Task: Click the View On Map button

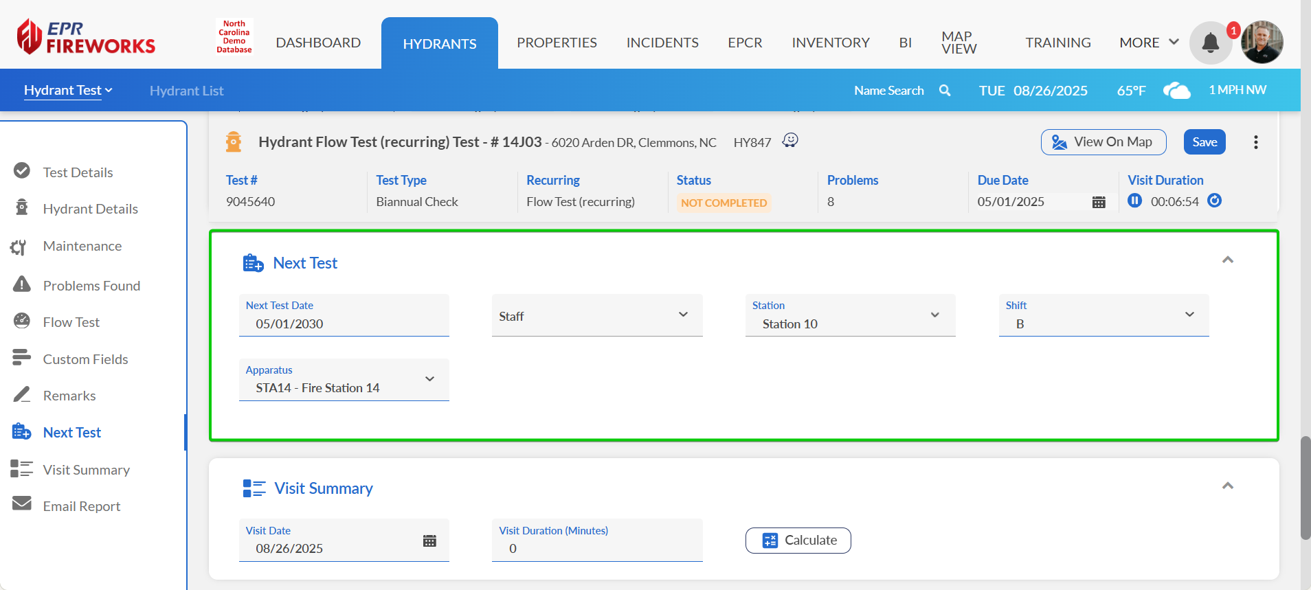Action: click(x=1103, y=142)
